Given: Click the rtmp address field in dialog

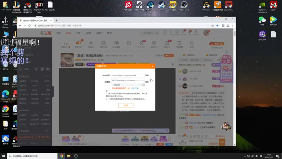Looking at the screenshot, I should tap(128, 75).
